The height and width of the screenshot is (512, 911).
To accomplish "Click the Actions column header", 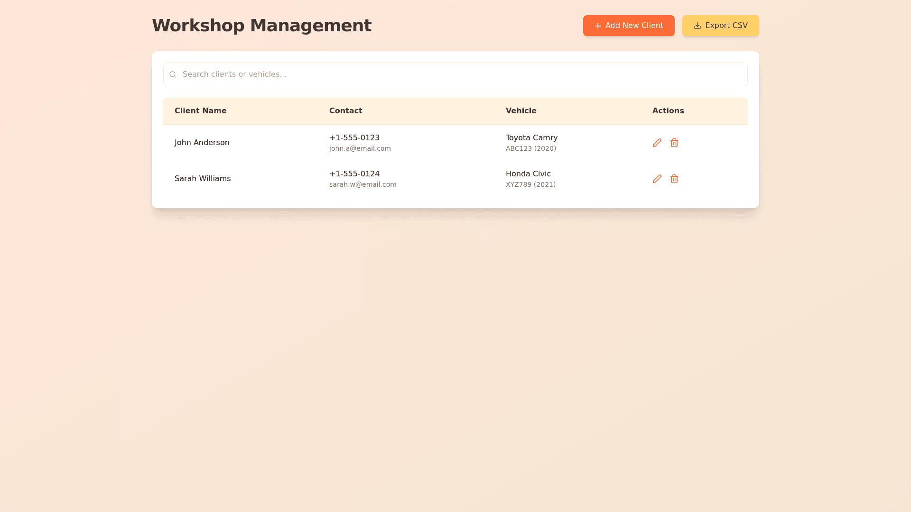I will click(x=668, y=111).
